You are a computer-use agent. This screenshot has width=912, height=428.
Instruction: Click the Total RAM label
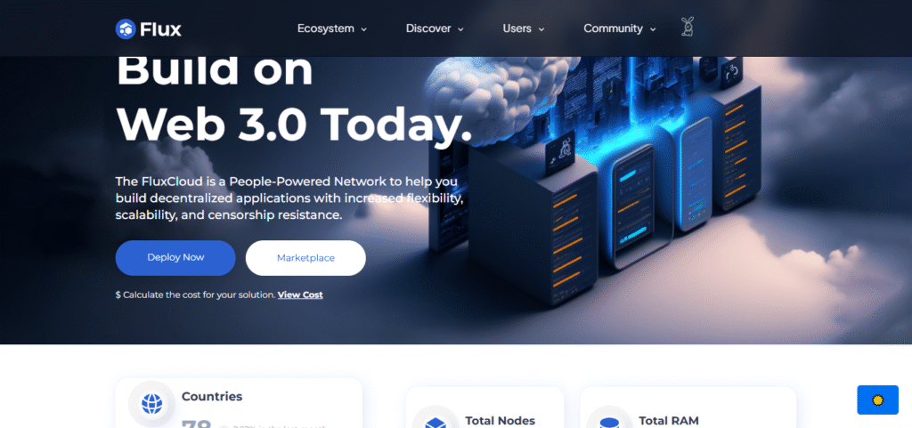(669, 421)
